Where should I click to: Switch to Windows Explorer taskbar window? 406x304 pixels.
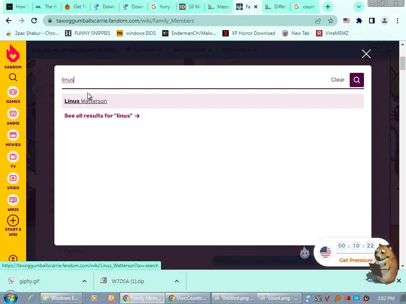point(61,298)
